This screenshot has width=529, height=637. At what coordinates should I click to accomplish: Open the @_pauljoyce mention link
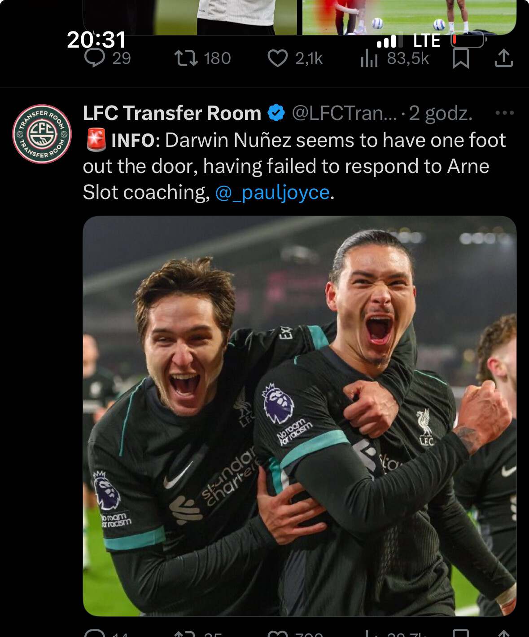(x=272, y=192)
